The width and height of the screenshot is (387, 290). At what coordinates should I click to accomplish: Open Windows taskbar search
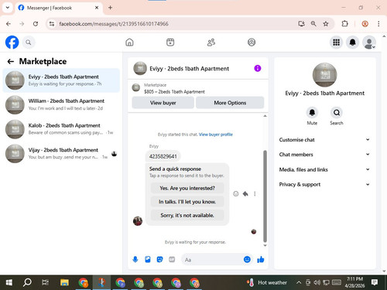click(x=27, y=282)
